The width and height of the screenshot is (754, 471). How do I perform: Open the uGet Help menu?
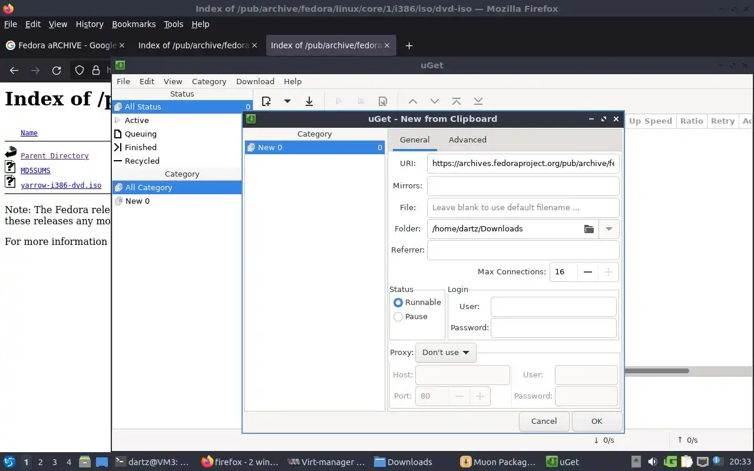[x=293, y=81]
